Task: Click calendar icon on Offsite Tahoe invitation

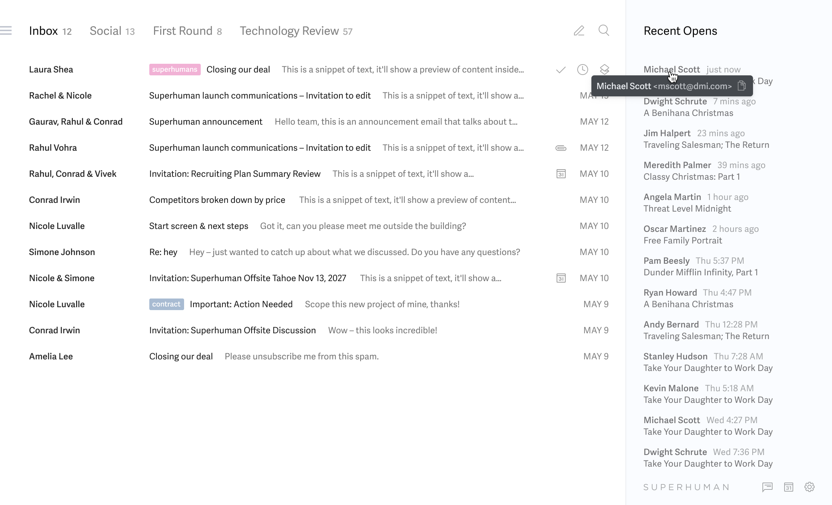Action: pos(561,278)
